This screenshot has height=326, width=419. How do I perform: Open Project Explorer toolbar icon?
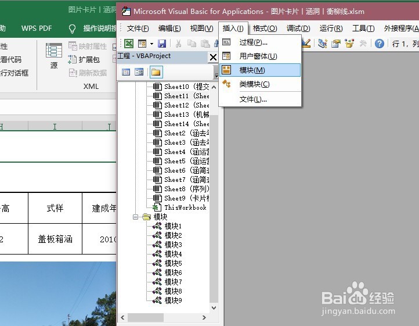point(323,44)
